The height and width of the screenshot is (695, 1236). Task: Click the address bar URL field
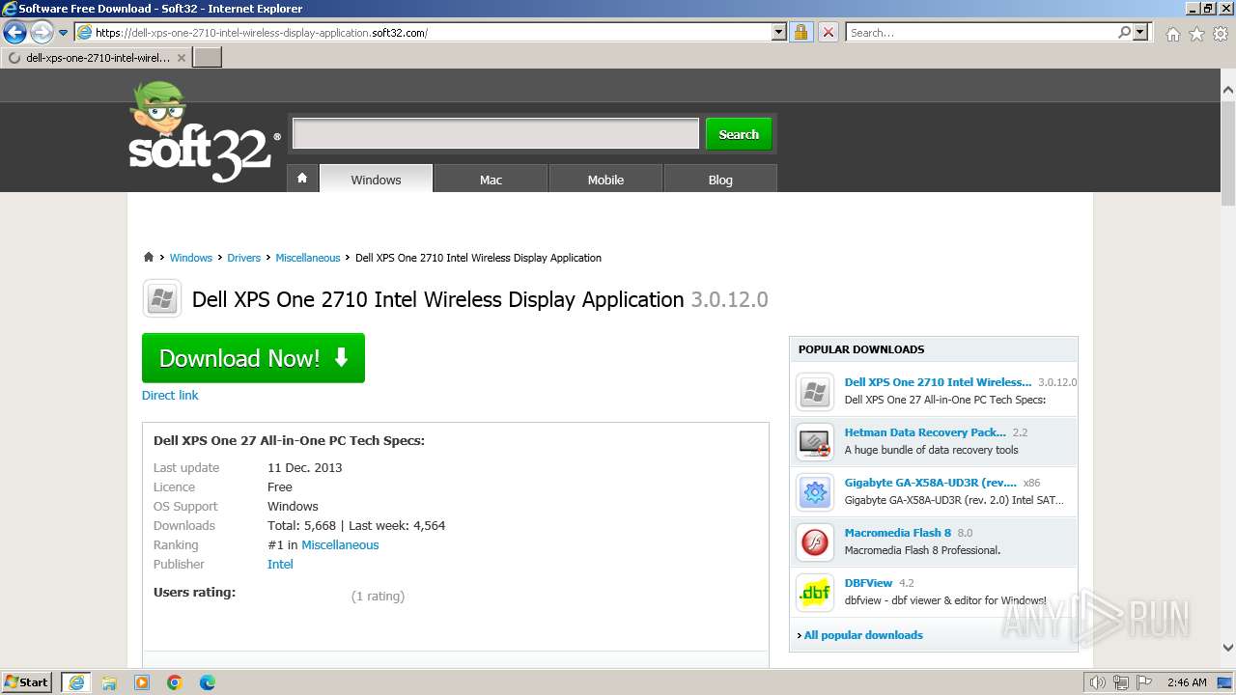coord(425,32)
